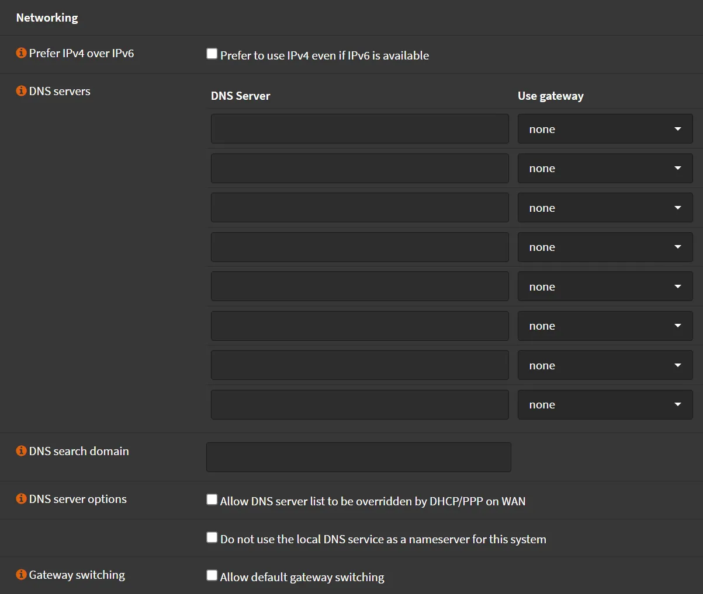Click the info icon beside Prefer IPv4 over IPv6
703x594 pixels.
(x=21, y=52)
